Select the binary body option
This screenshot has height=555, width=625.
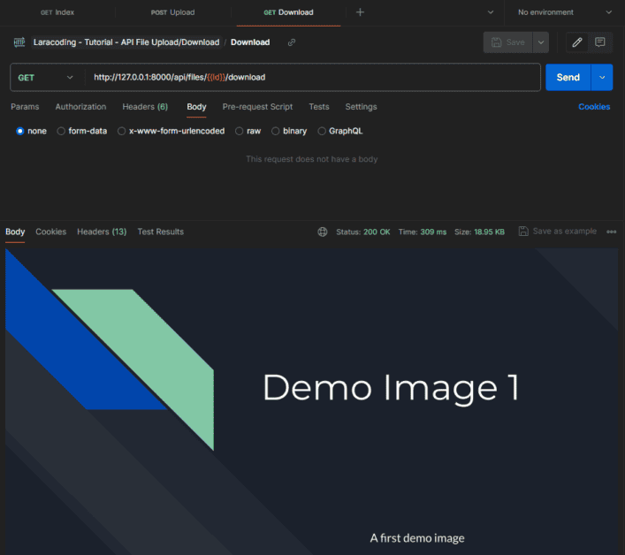tap(289, 131)
